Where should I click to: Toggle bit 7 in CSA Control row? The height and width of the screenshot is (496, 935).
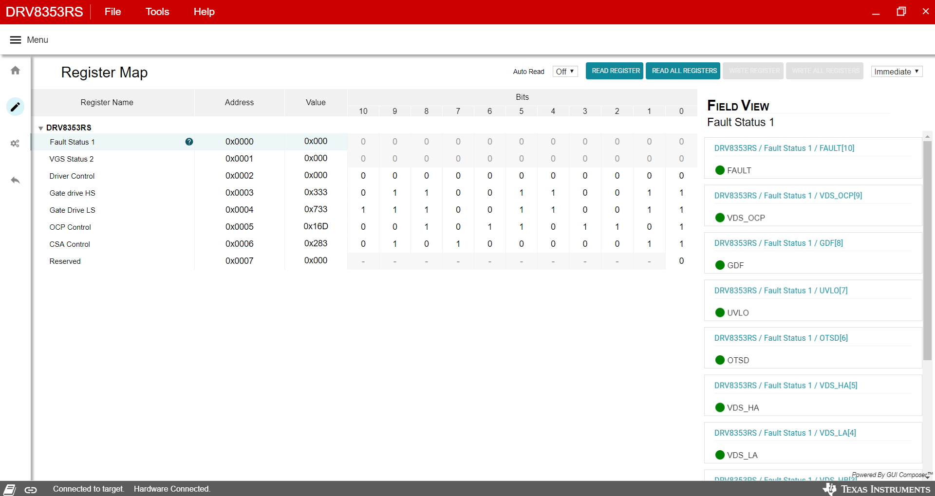coord(458,244)
